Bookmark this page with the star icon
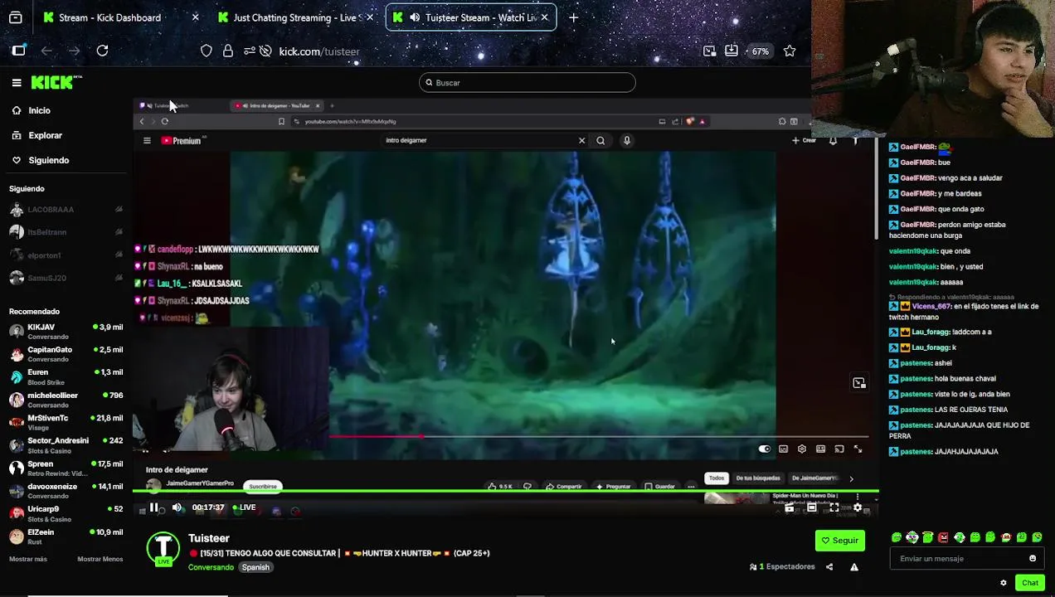 [x=790, y=51]
